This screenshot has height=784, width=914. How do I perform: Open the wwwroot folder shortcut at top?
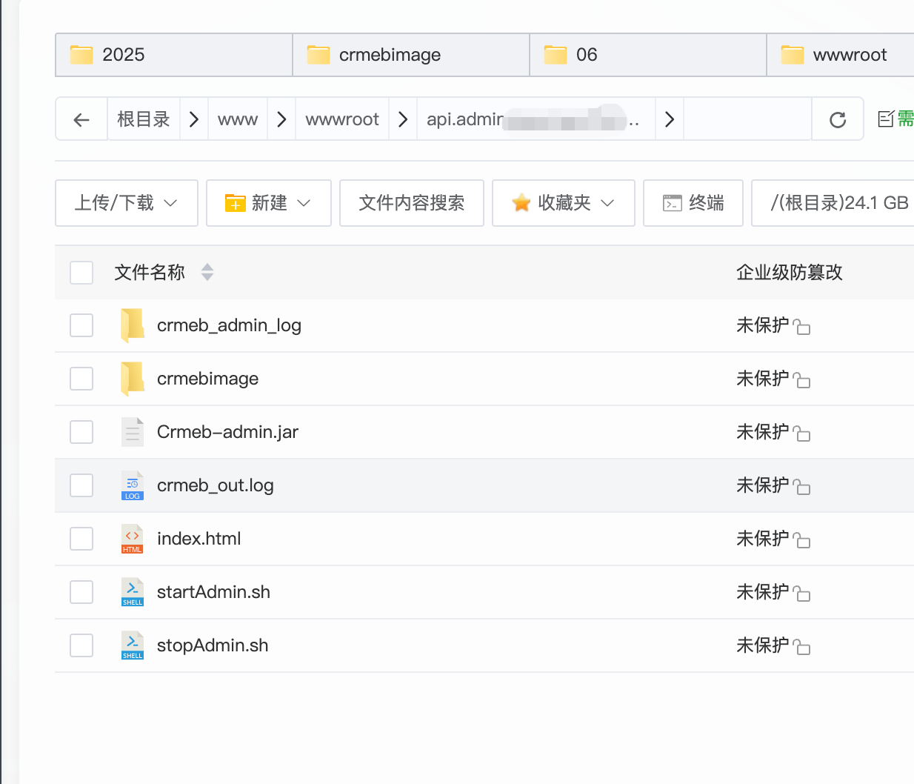(x=841, y=55)
